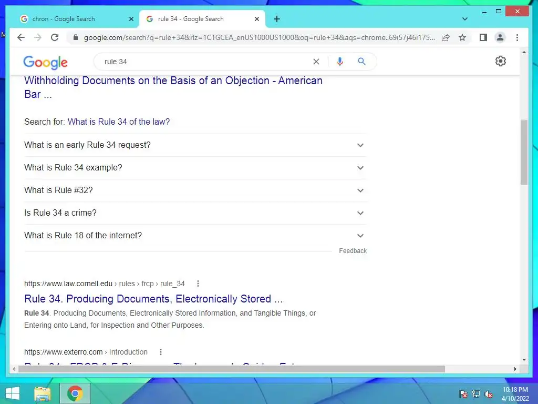
Task: Expand 'Is Rule 34 a crime?' question
Action: (195, 213)
